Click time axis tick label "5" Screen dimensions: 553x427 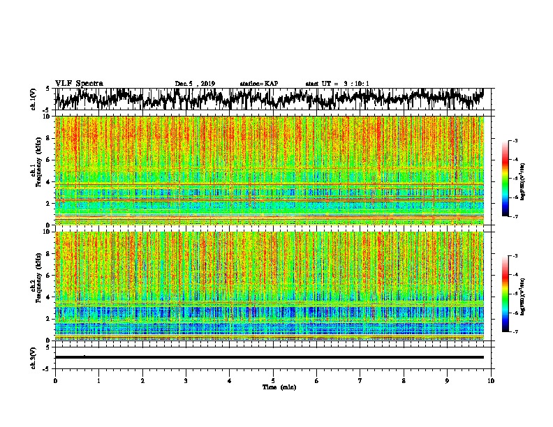tap(273, 381)
